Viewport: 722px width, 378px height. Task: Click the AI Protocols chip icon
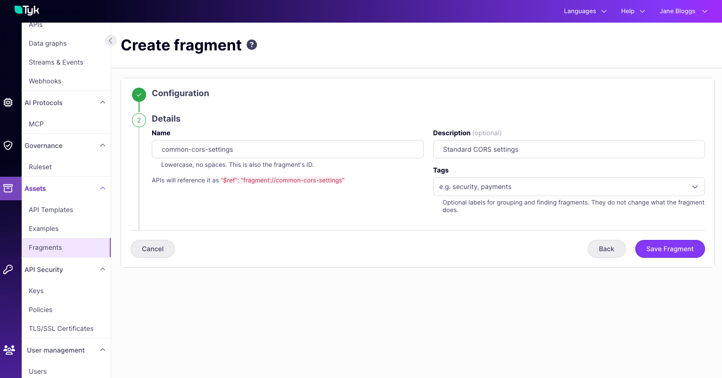[8, 102]
